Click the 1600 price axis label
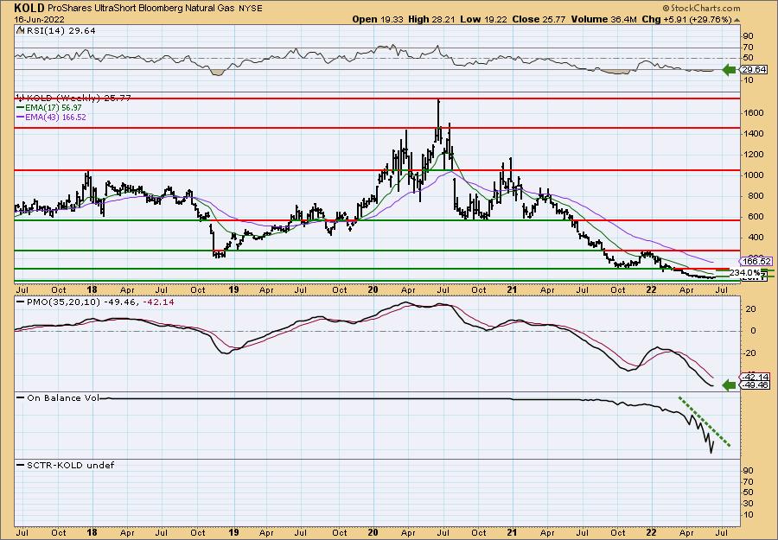 point(752,113)
